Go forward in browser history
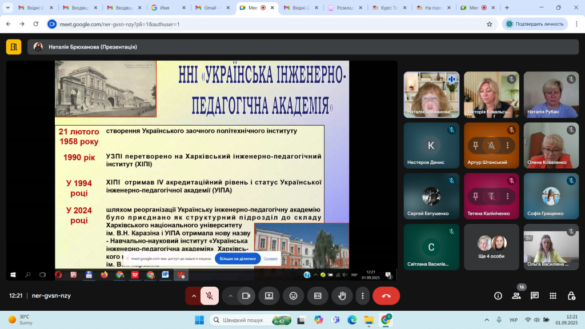The width and height of the screenshot is (585, 329). tap(22, 24)
